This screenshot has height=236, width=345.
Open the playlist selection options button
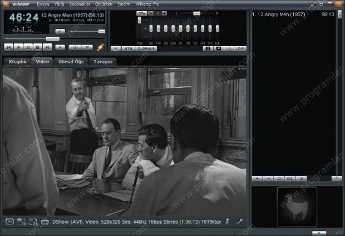[279, 179]
